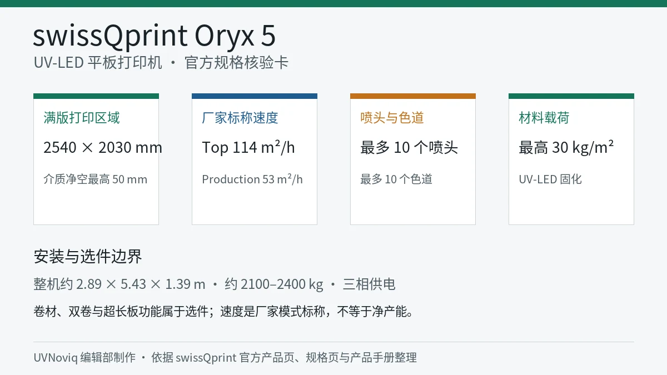The image size is (667, 375).
Task: Click the value '最多 10 个喷头'
Action: coord(409,148)
